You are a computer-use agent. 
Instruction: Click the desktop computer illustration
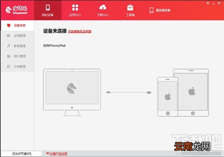(72, 92)
